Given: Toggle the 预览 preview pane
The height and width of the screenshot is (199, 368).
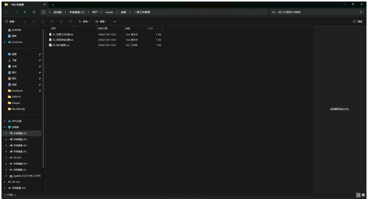Looking at the screenshot, I should 358,21.
